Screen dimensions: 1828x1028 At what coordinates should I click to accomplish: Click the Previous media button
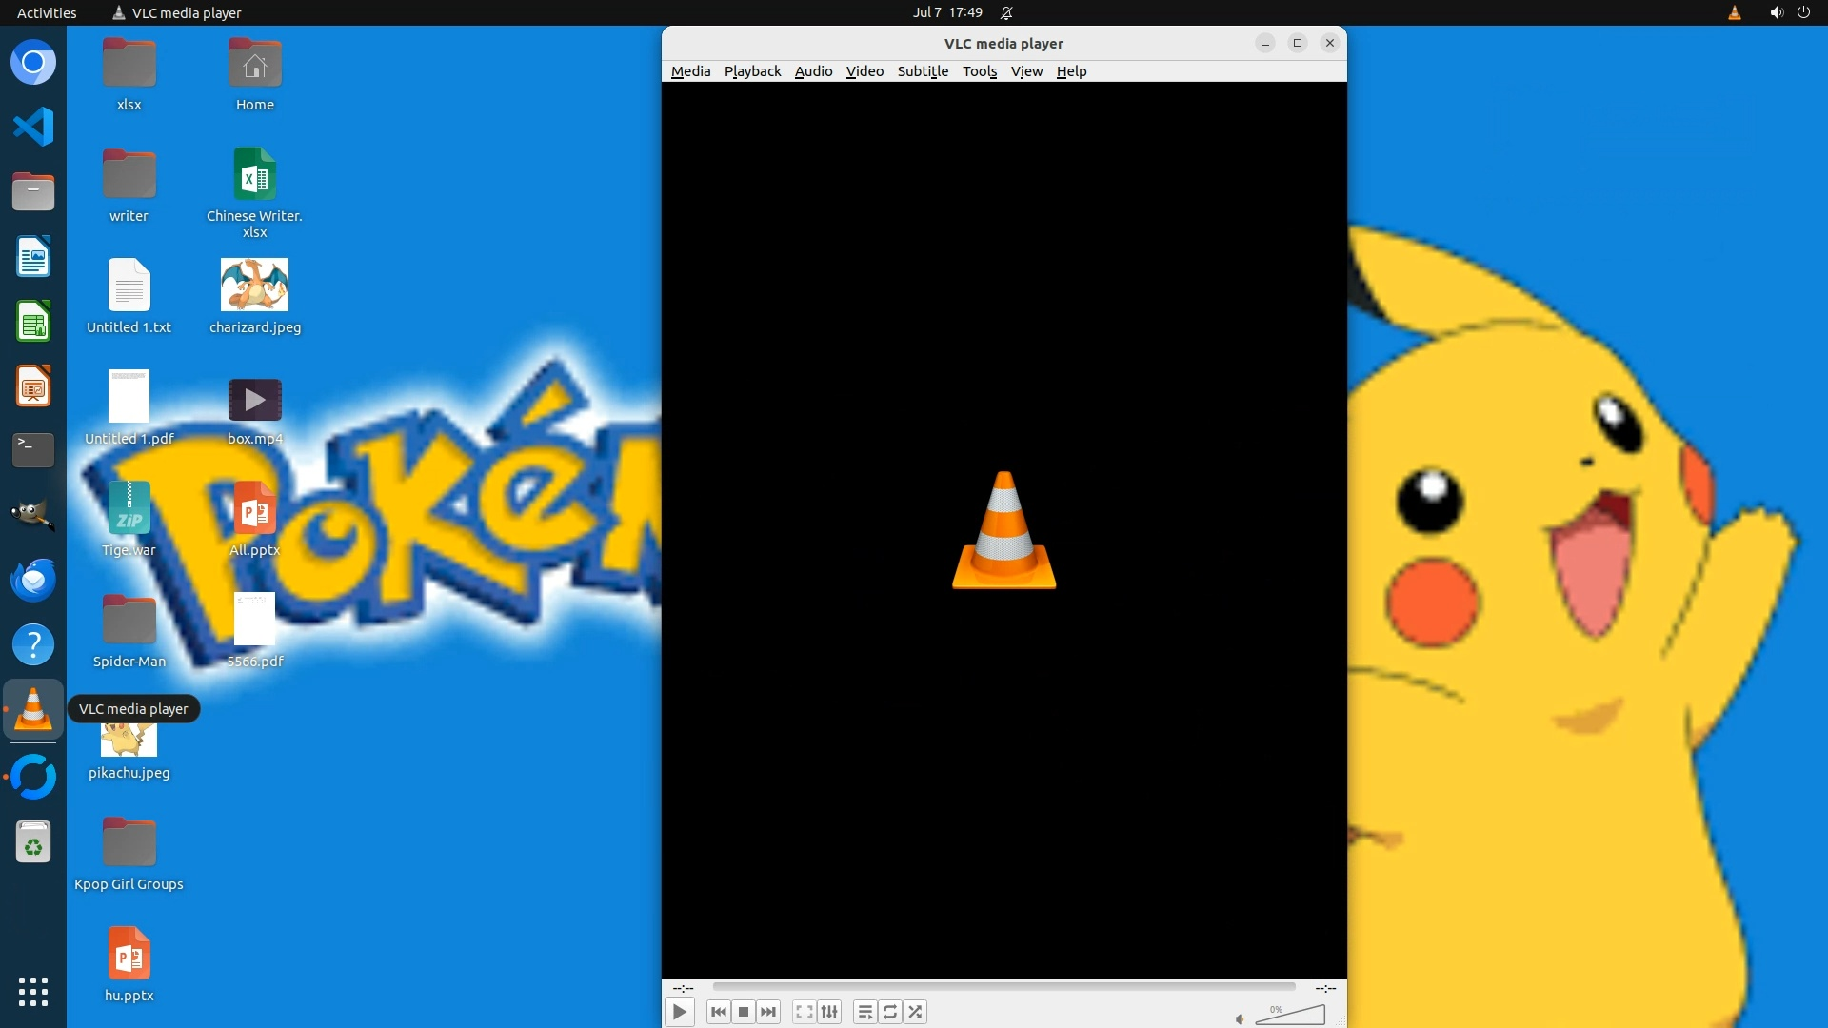tap(719, 1012)
